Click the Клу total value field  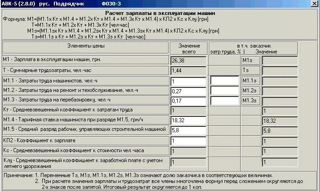pyautogui.click(x=189, y=162)
